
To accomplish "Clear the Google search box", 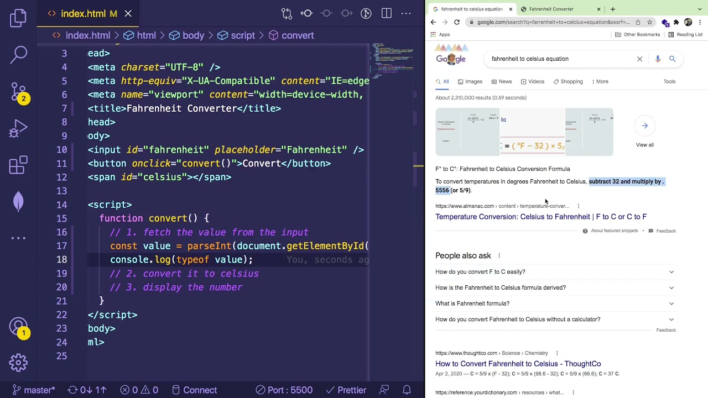I will 640,59.
